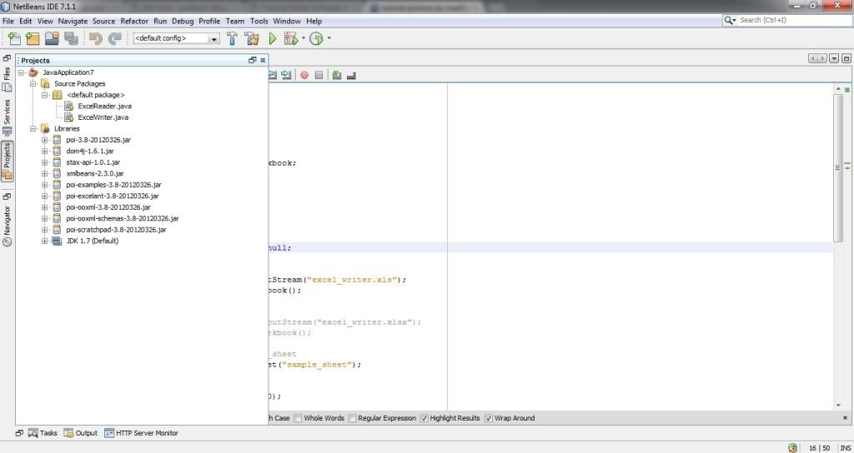Collapse the Source Packages node
Image resolution: width=854 pixels, height=453 pixels.
coord(33,84)
